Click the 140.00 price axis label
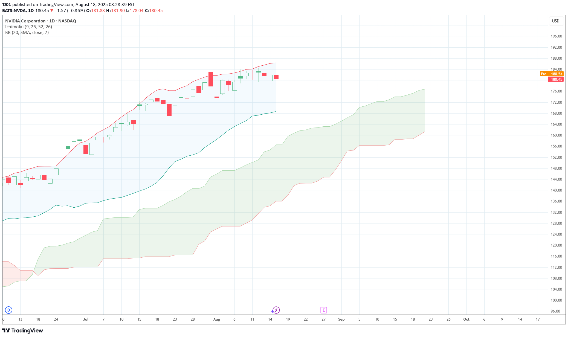 pyautogui.click(x=556, y=190)
